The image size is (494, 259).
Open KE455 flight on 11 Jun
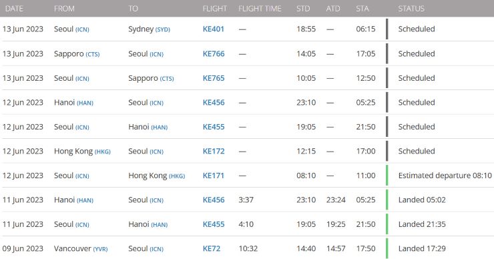214,224
